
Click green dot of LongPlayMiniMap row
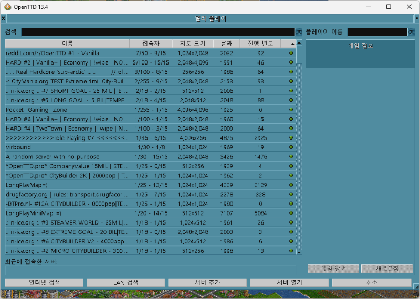pyautogui.click(x=291, y=213)
